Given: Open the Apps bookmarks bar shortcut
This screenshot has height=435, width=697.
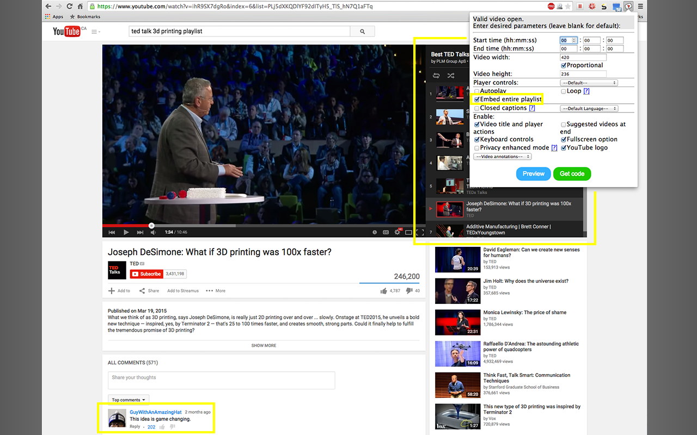Looking at the screenshot, I should (x=54, y=17).
